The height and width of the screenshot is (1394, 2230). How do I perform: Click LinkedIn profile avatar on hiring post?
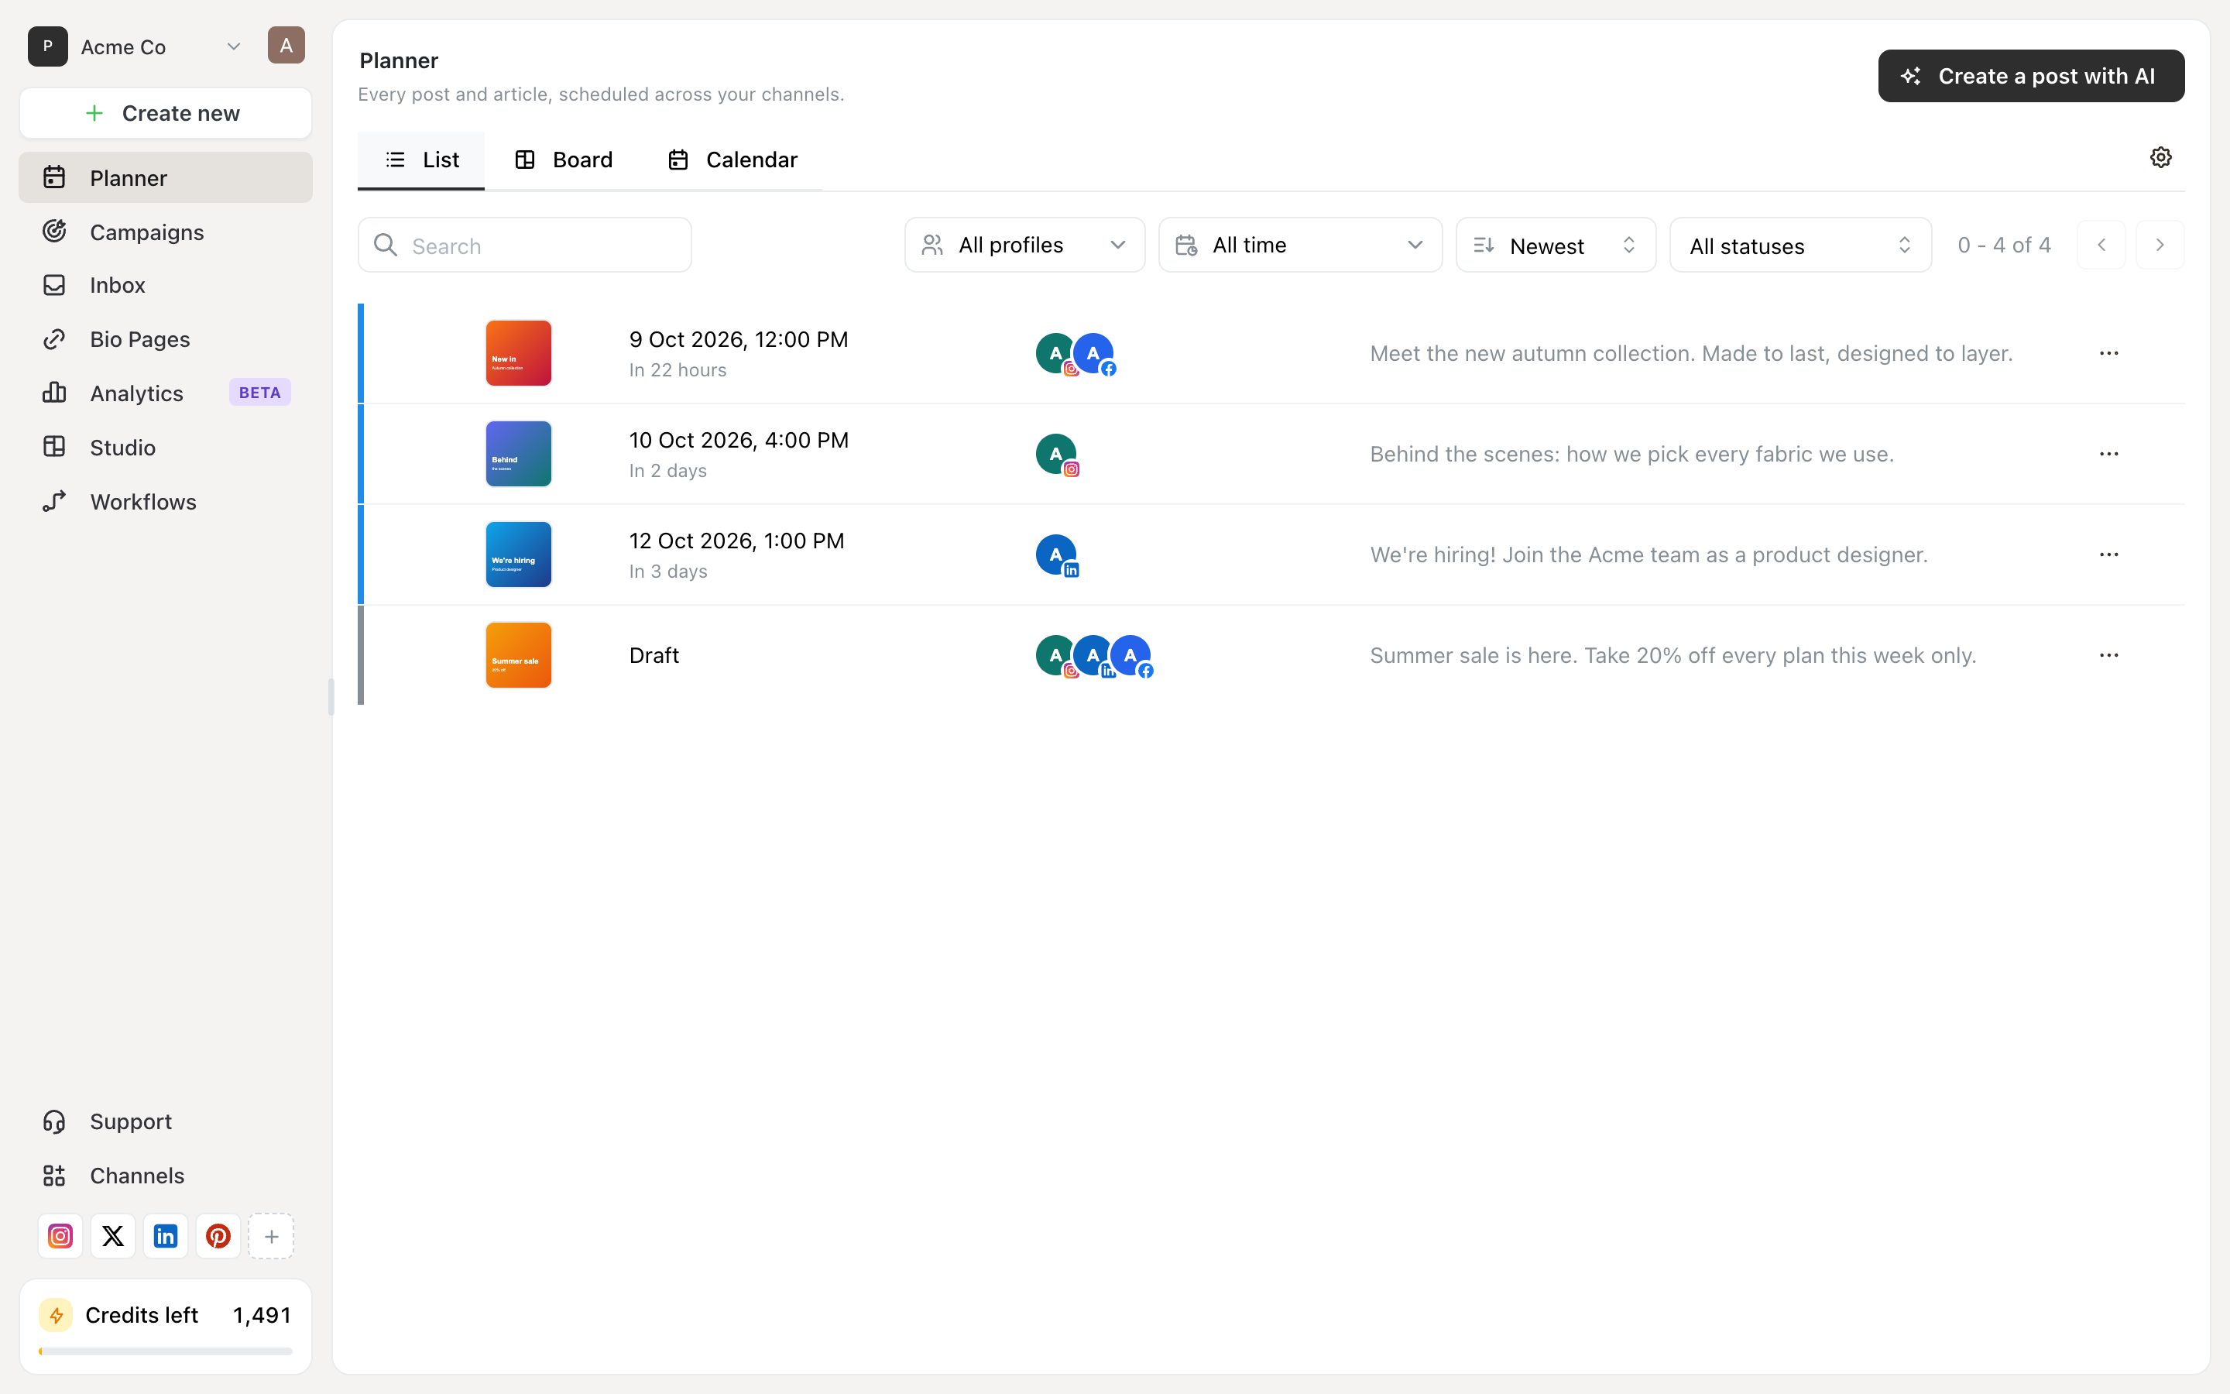(x=1056, y=555)
